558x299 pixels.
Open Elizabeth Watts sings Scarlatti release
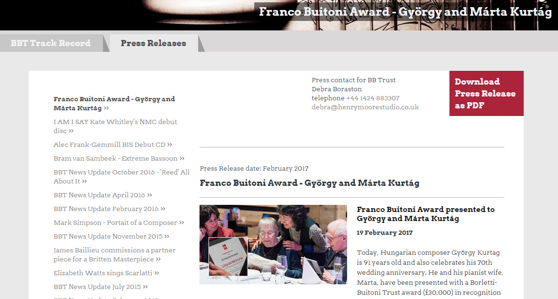(x=106, y=273)
